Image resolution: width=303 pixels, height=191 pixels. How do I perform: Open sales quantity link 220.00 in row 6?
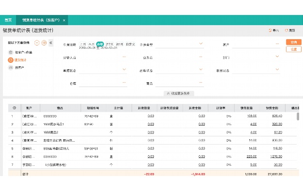click(x=252, y=157)
